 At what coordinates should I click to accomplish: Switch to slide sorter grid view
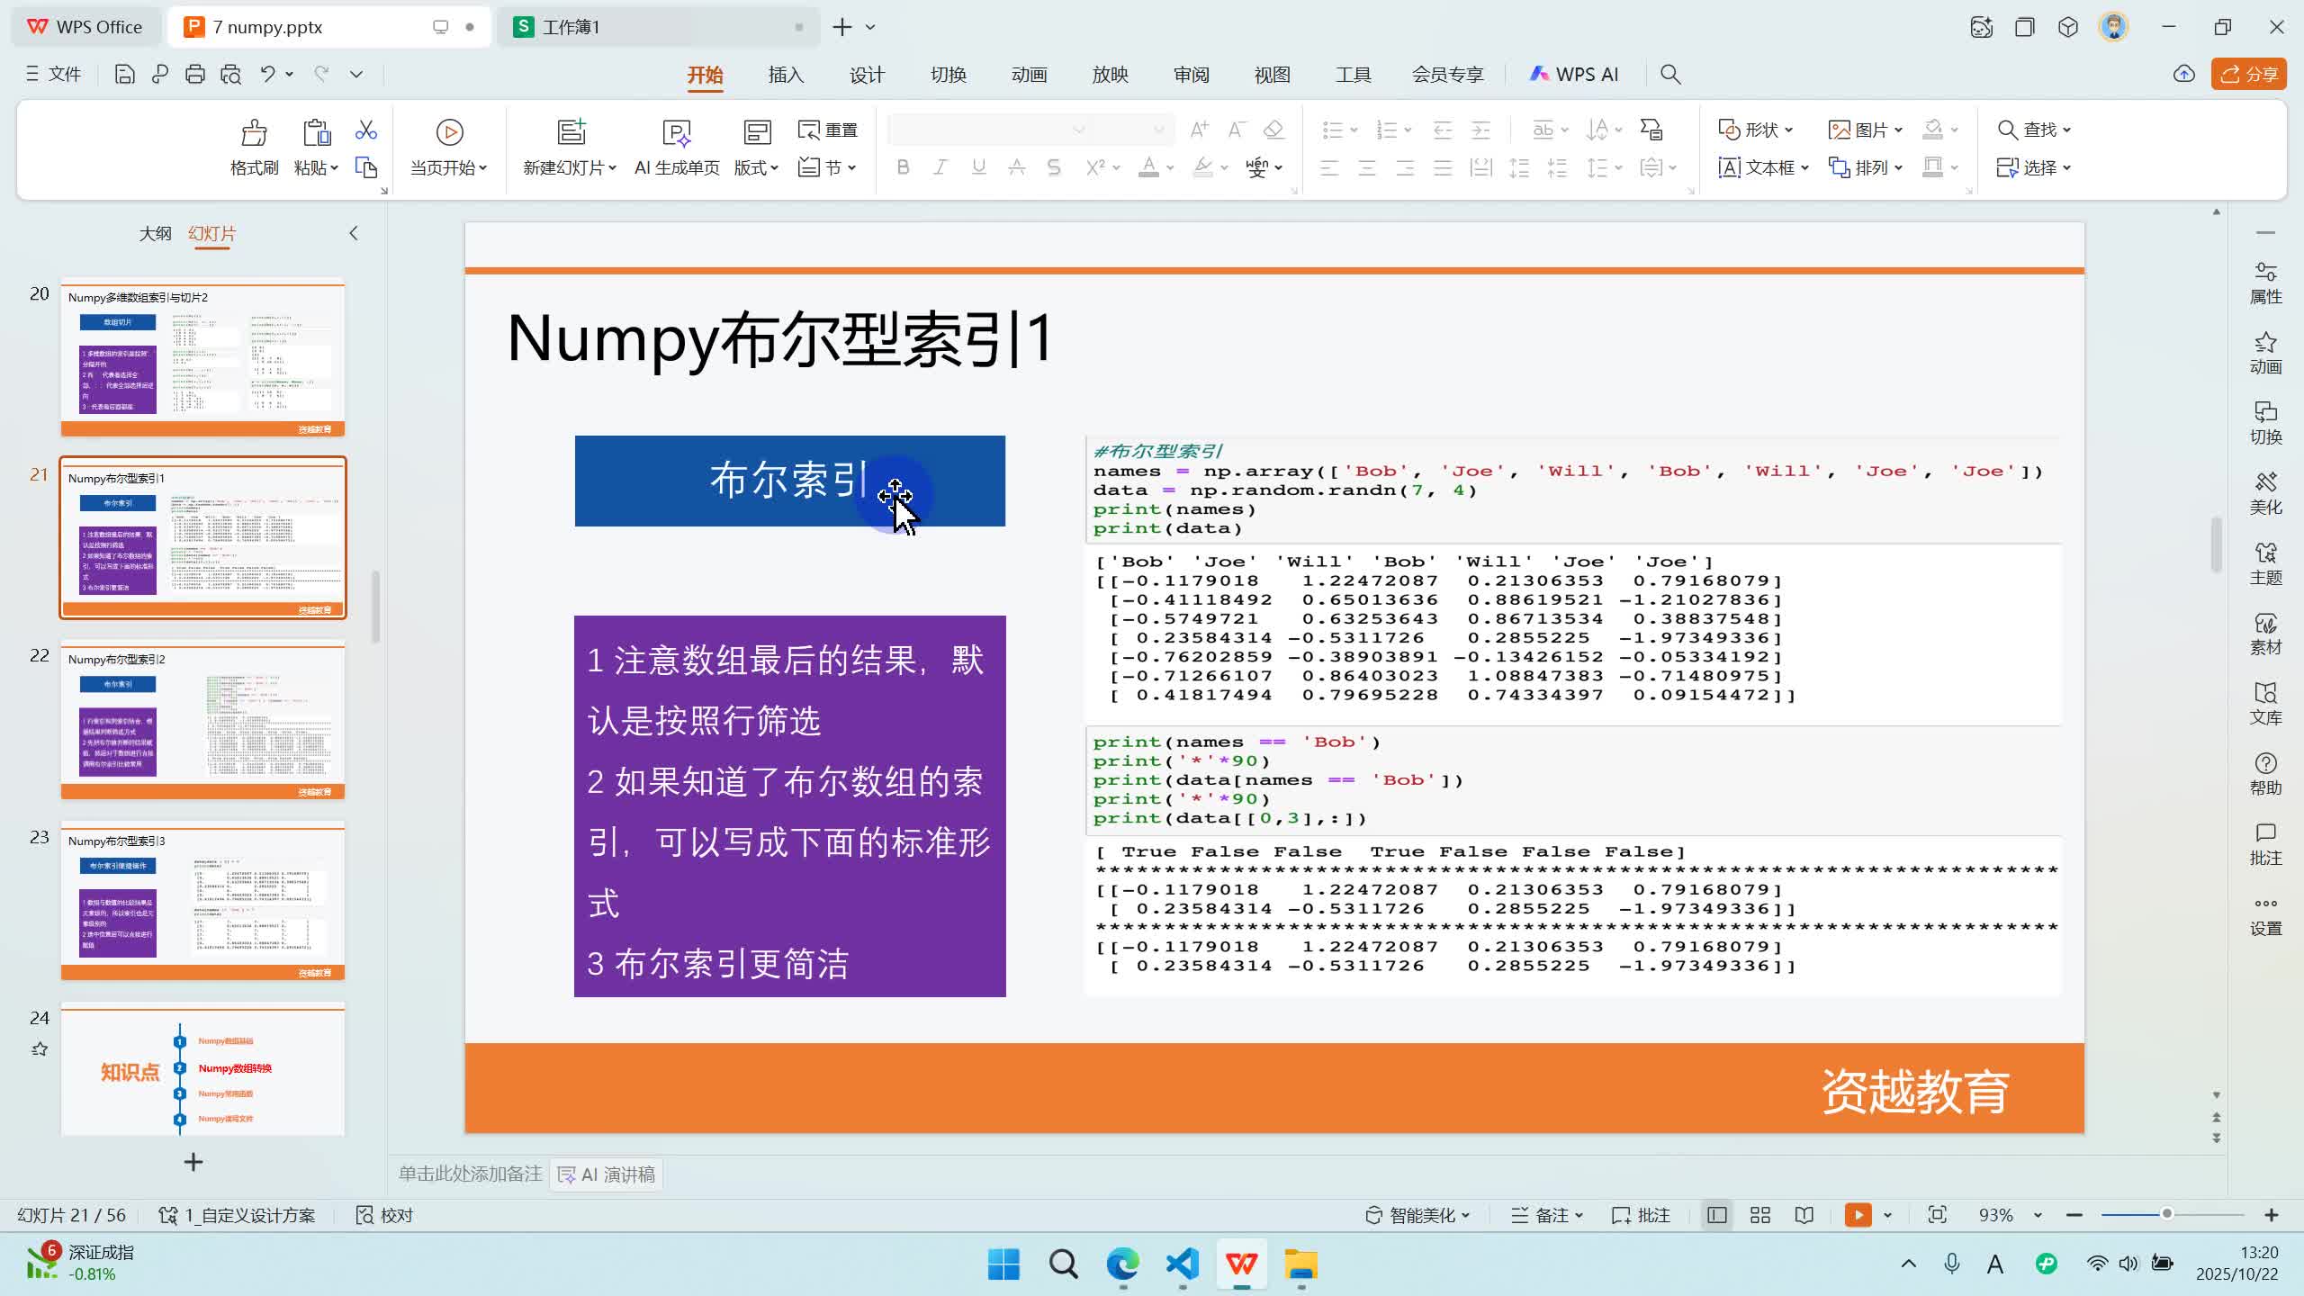click(1759, 1215)
